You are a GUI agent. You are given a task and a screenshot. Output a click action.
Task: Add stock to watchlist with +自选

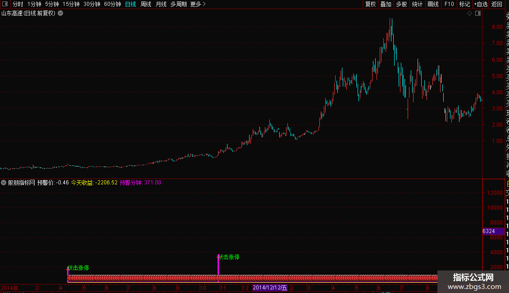coord(481,4)
